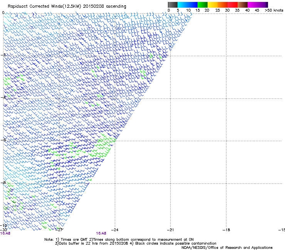
Task: Click the '-4' latitude axis label
Action: (x=3, y=97)
